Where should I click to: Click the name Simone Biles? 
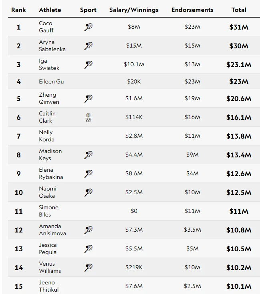[48, 211]
